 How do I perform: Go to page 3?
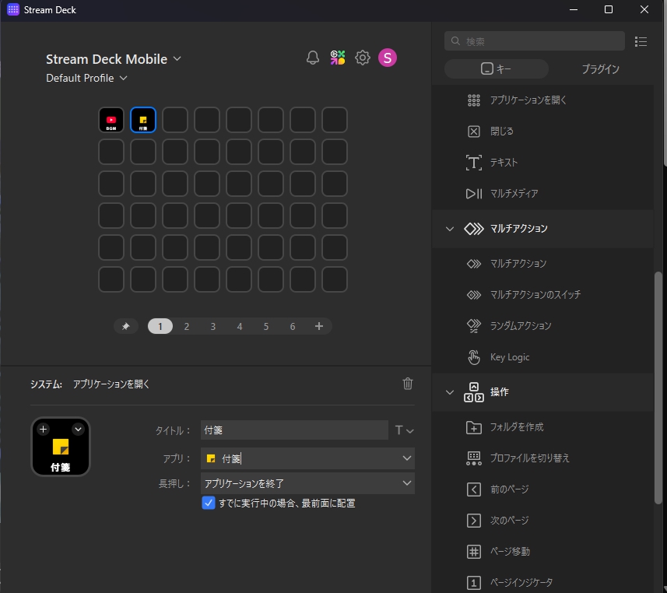coord(213,327)
